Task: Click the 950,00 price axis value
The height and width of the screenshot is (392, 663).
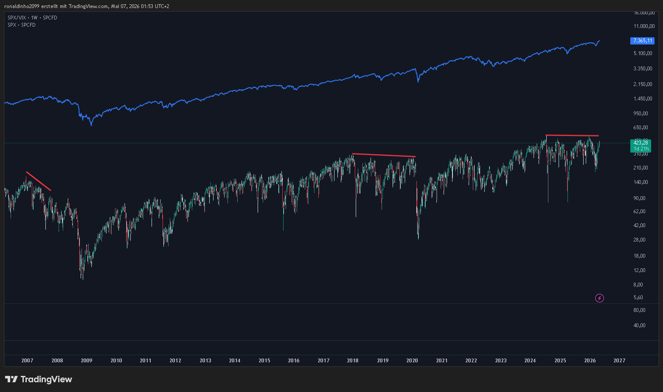Action: pyautogui.click(x=641, y=114)
